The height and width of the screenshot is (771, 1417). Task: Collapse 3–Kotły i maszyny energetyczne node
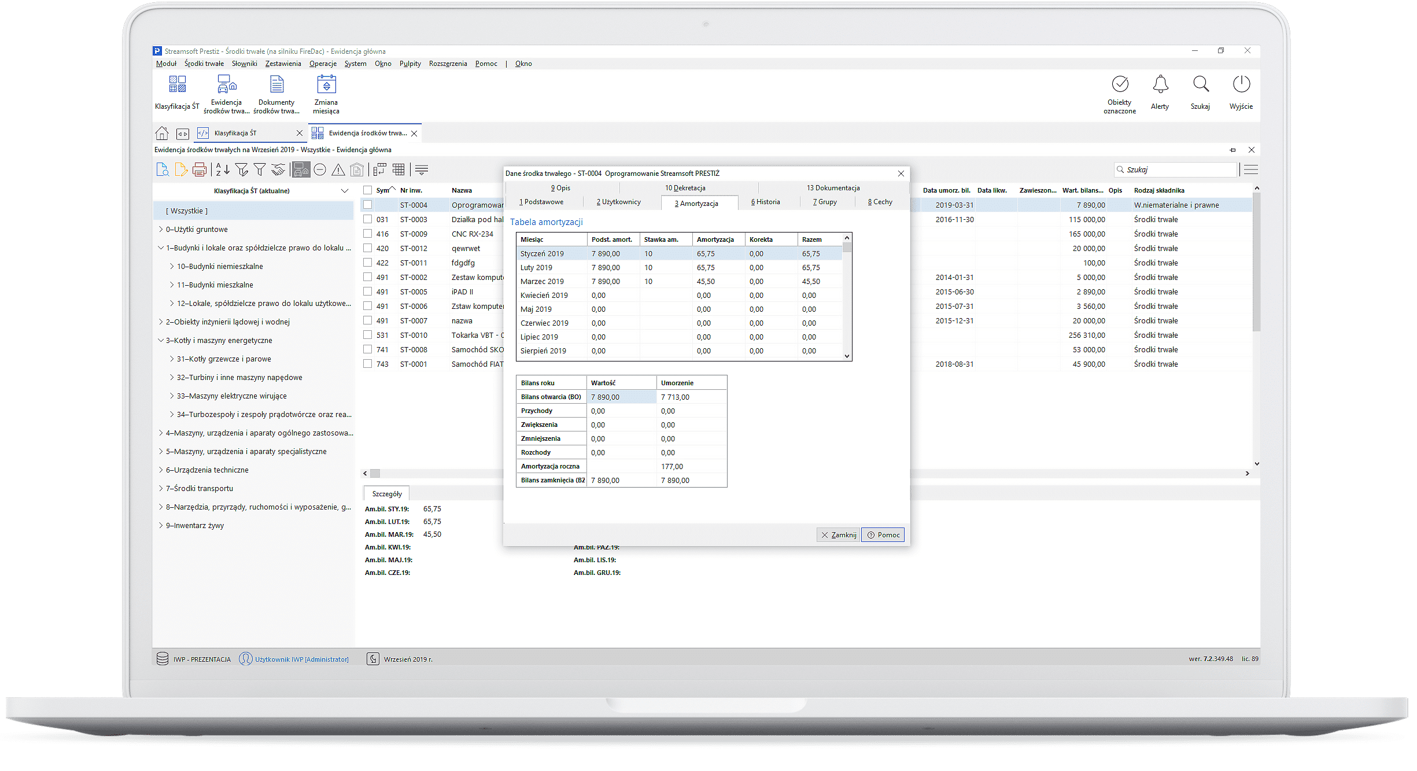(x=161, y=341)
